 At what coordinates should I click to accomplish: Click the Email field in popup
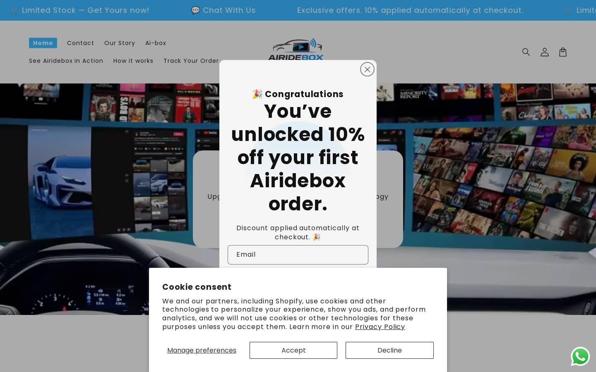(x=298, y=255)
